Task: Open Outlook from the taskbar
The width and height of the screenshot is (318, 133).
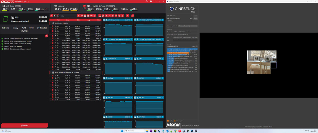Action: [167, 131]
